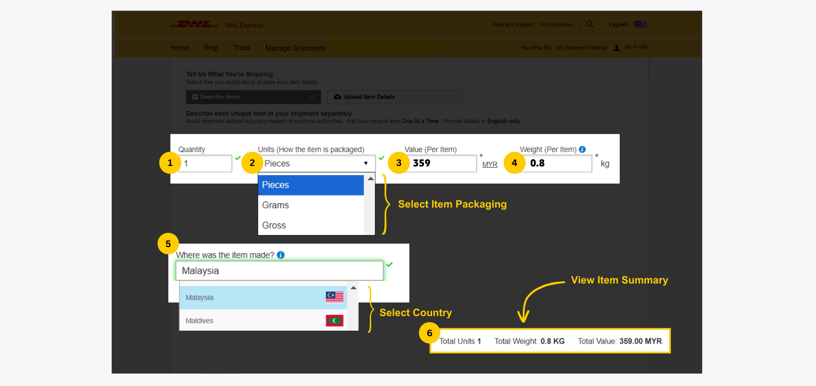This screenshot has height=386, width=816.
Task: Click the plus icon on Describe Items
Action: (195, 97)
